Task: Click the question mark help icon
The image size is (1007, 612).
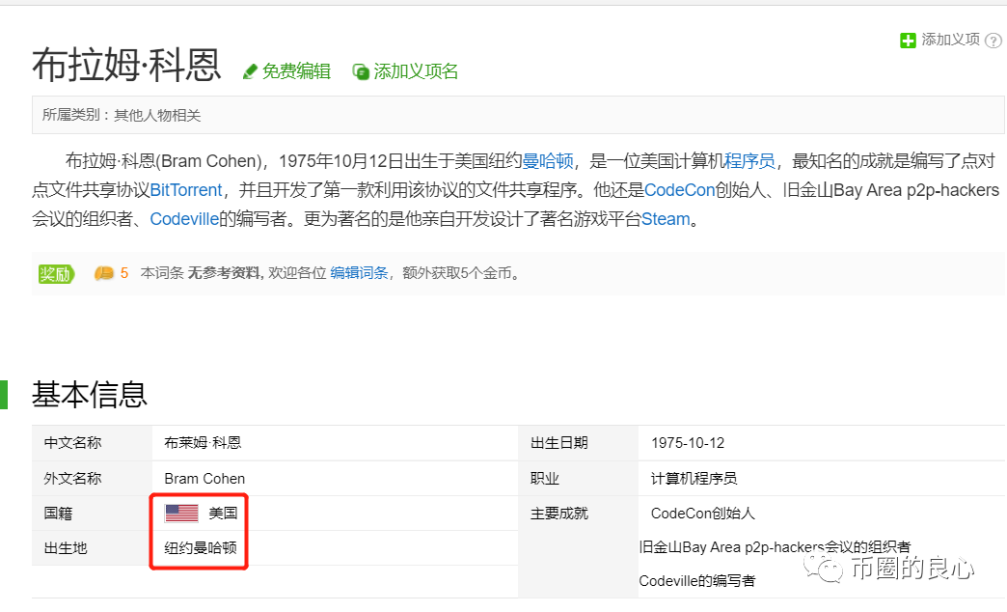Action: coord(993,42)
